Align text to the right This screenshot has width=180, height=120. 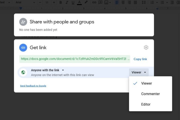129,2
